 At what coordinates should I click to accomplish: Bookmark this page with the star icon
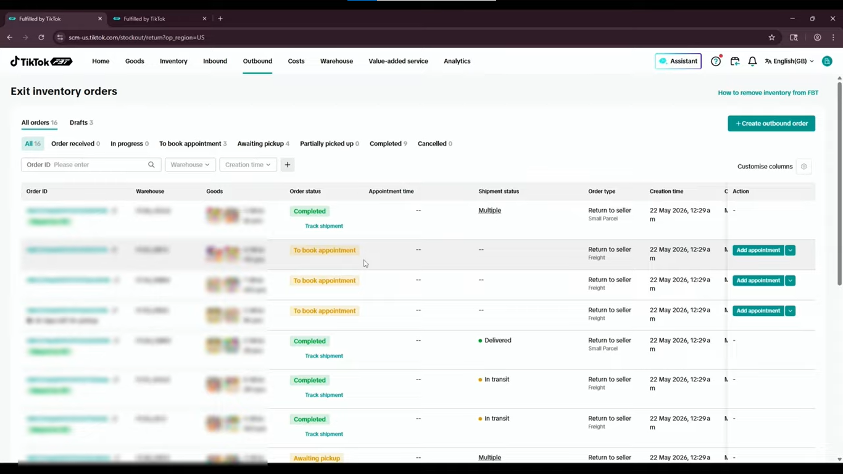771,38
